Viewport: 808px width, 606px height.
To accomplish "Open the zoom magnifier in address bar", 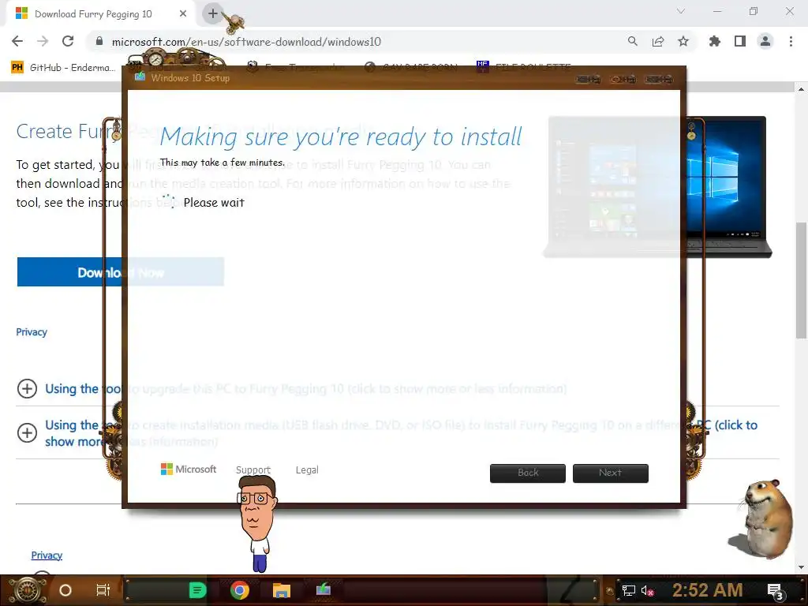I will [x=632, y=42].
